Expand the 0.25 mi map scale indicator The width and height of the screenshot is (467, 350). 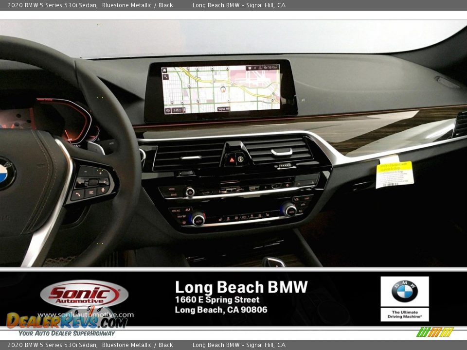(x=177, y=109)
